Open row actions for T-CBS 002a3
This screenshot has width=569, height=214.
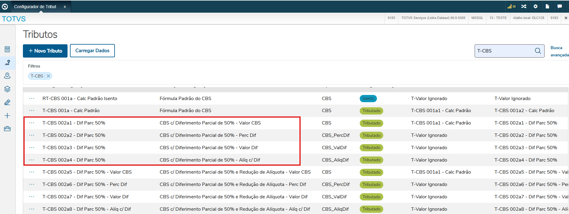32,148
